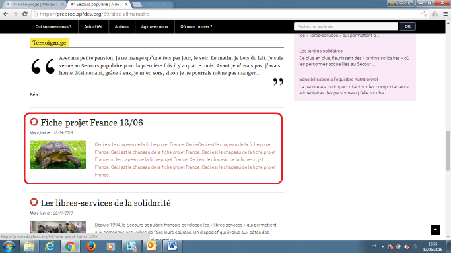This screenshot has height=253, width=451.
Task: Reload the page with refresh icon
Action: 25,14
